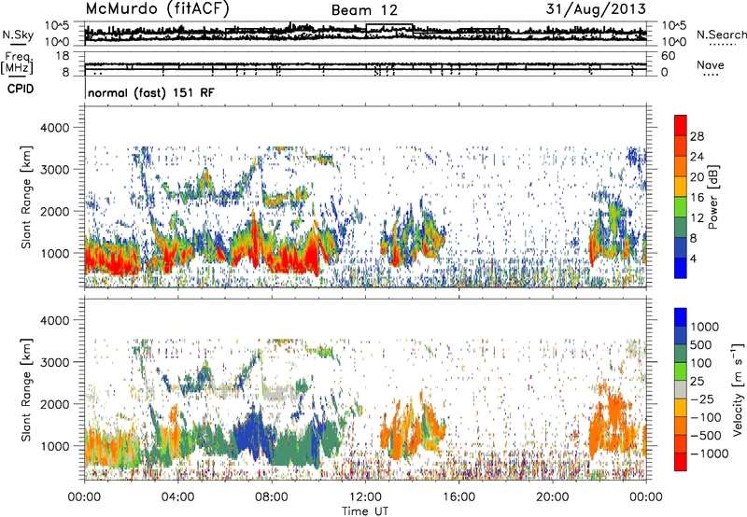Viewport: 747px width, 517px height.
Task: Select the N.Search legend label
Action: tap(721, 35)
